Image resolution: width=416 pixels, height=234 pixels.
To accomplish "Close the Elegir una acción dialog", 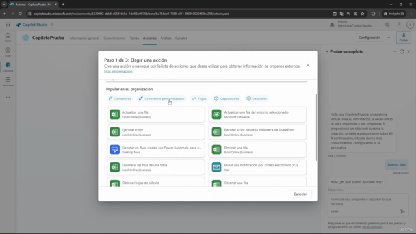I will point(307,65).
